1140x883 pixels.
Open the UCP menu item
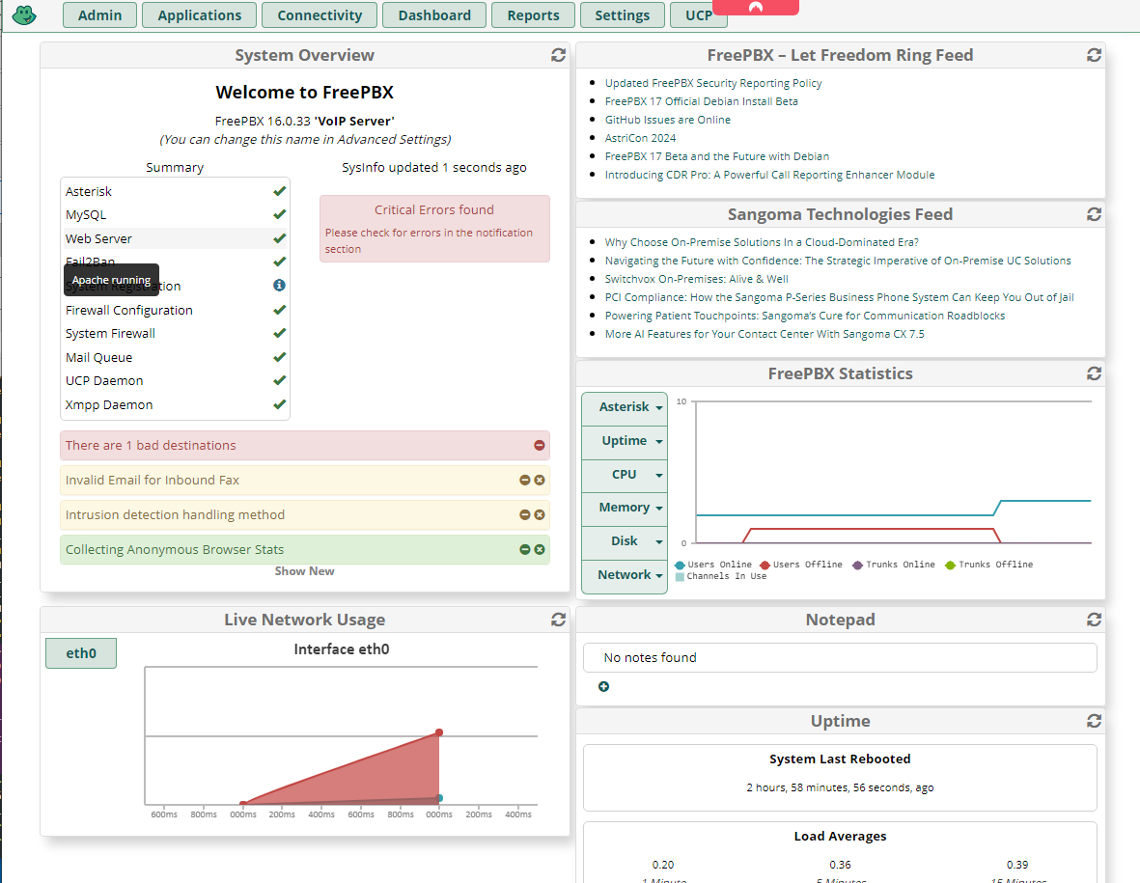point(698,15)
